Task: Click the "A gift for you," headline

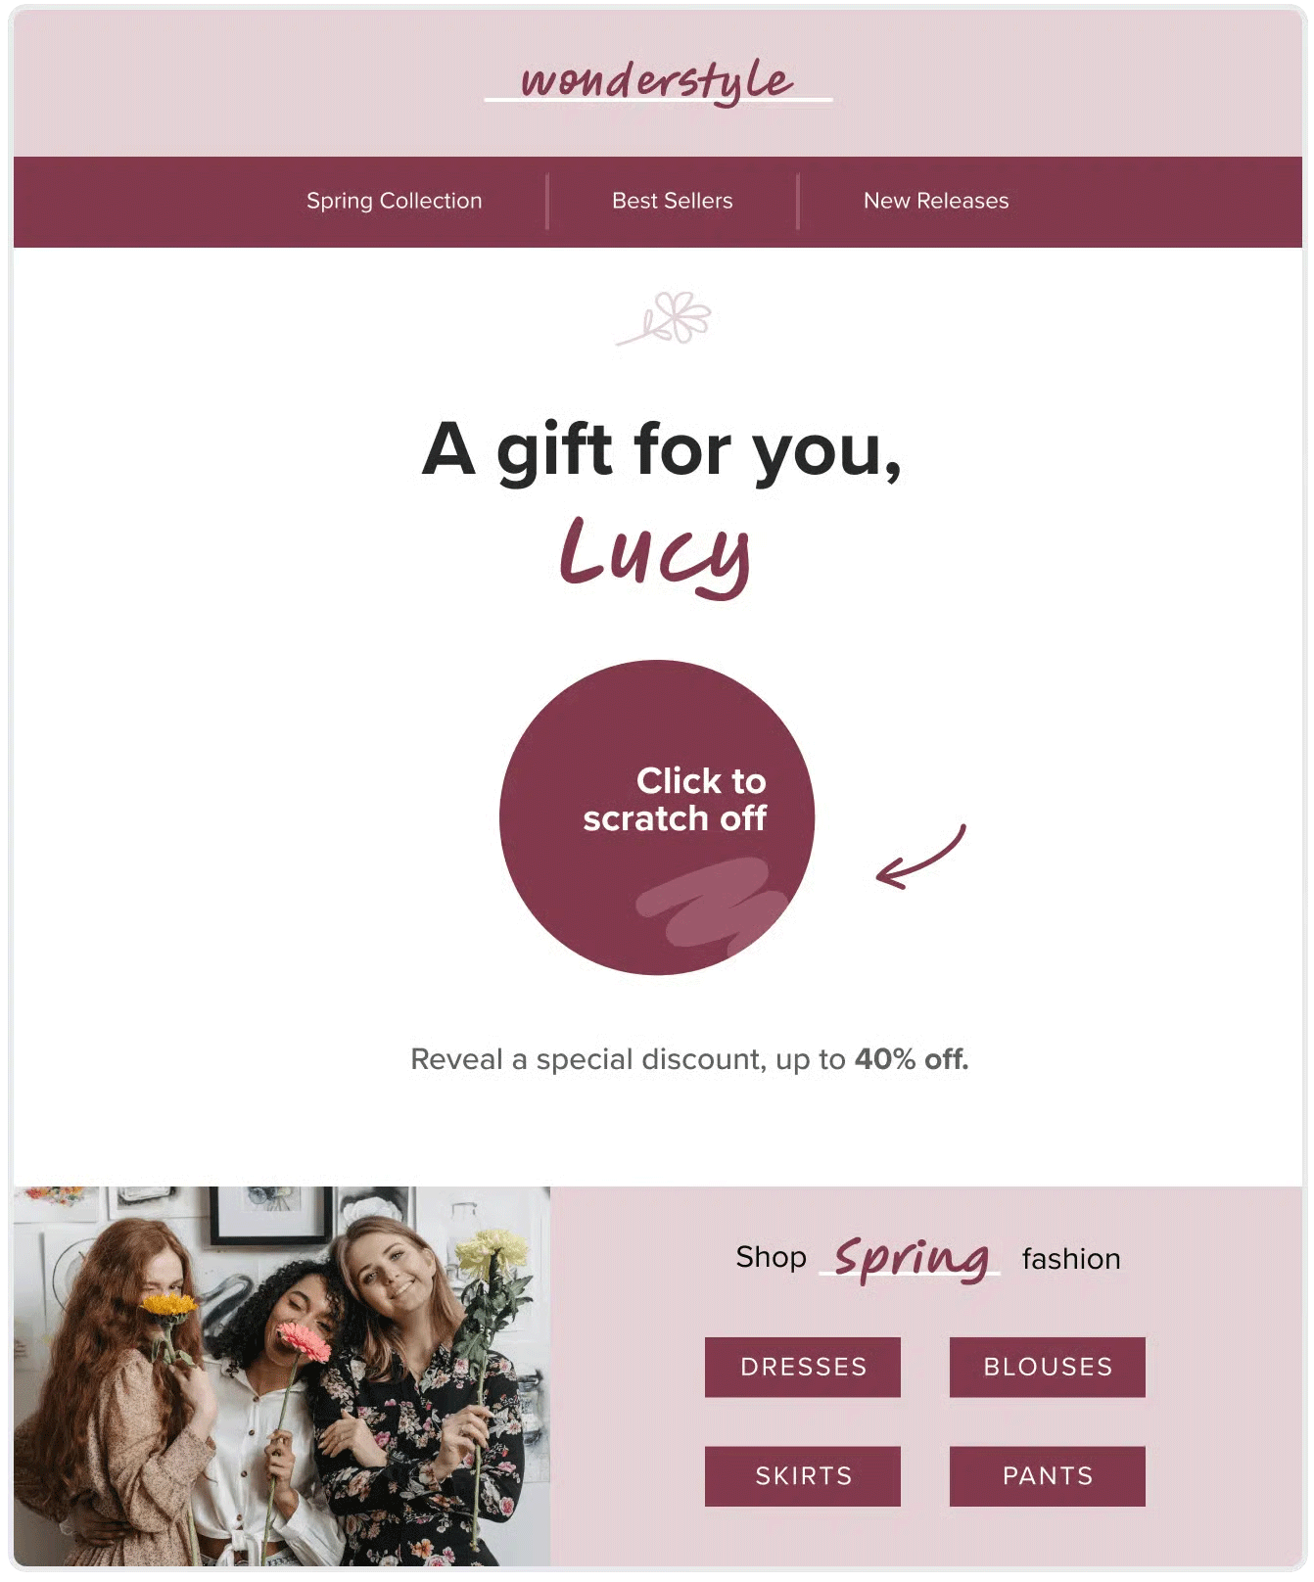Action: tap(662, 449)
